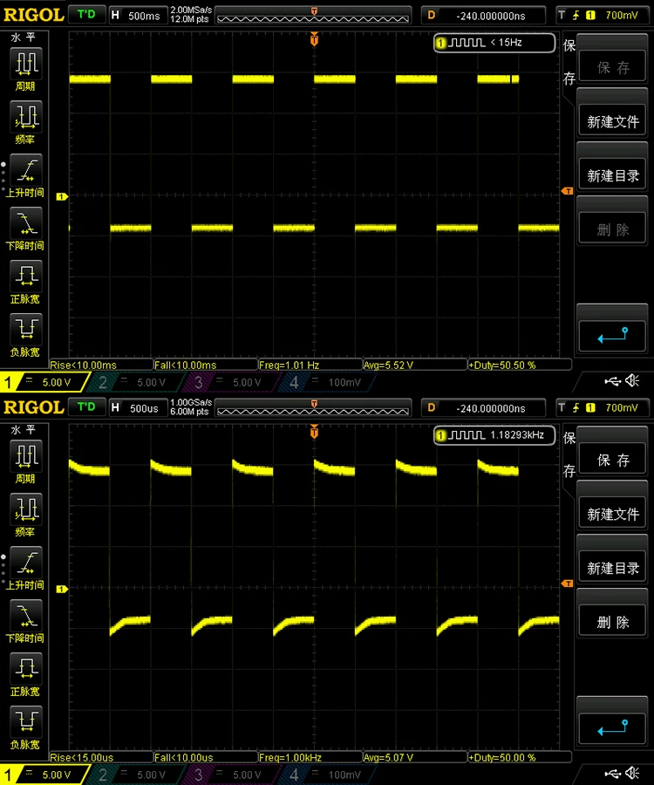Click the D -240.000000ns delay field in the 500us capture
The height and width of the screenshot is (785, 654).
coord(483,408)
